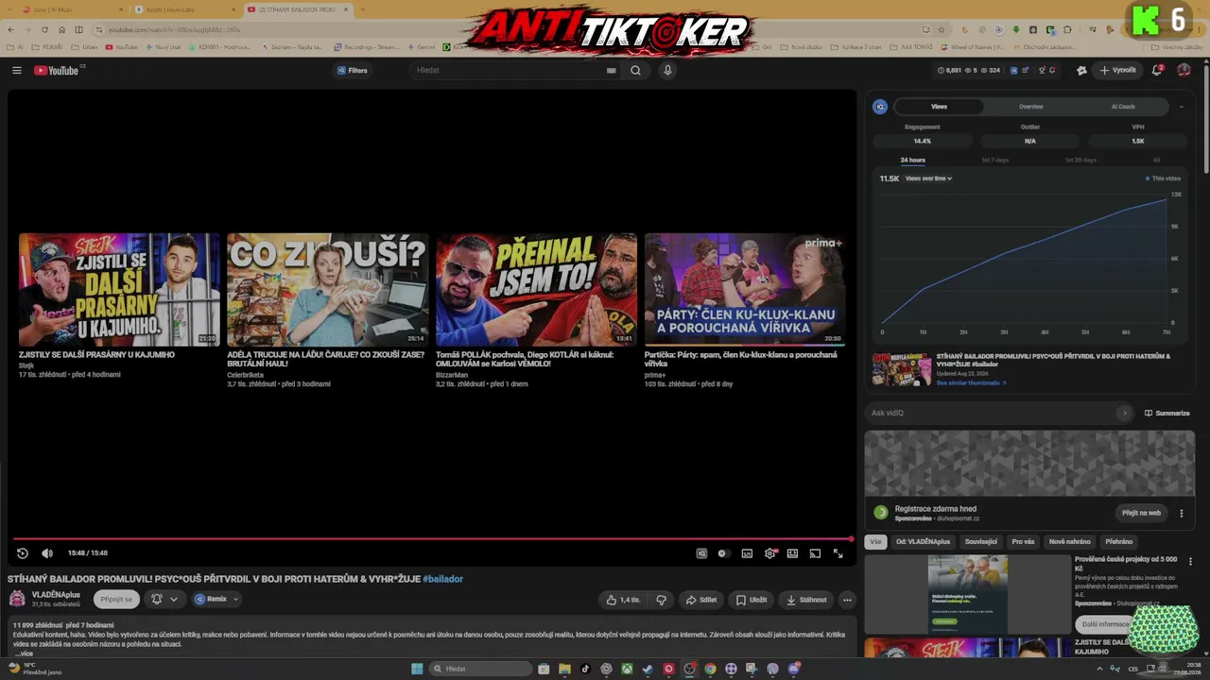
Task: Start voice search with microphone
Action: coord(667,70)
